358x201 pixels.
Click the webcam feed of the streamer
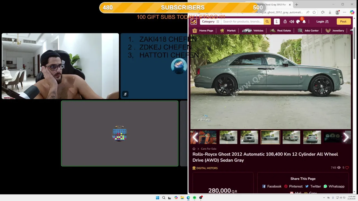tap(60, 66)
